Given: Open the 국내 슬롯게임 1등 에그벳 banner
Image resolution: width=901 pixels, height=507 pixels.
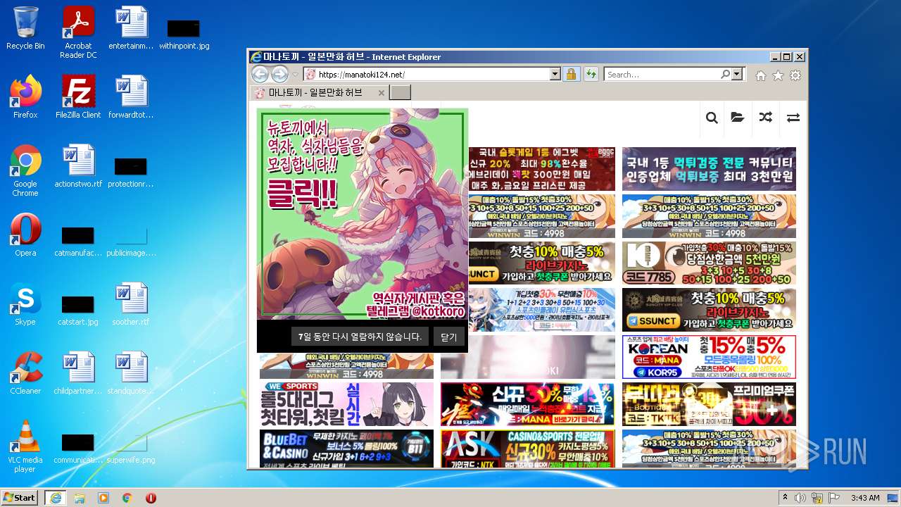Looking at the screenshot, I should pyautogui.click(x=541, y=169).
